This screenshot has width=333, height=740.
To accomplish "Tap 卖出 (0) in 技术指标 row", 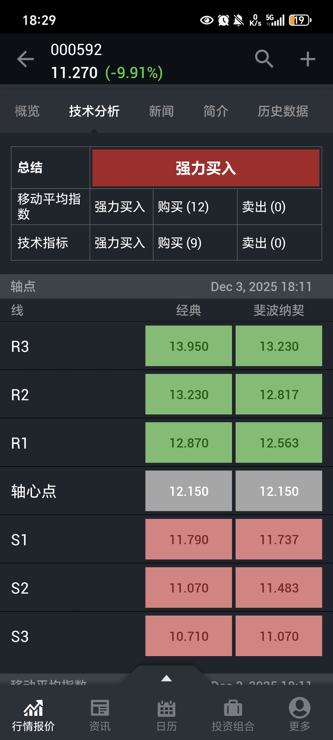I will click(279, 243).
